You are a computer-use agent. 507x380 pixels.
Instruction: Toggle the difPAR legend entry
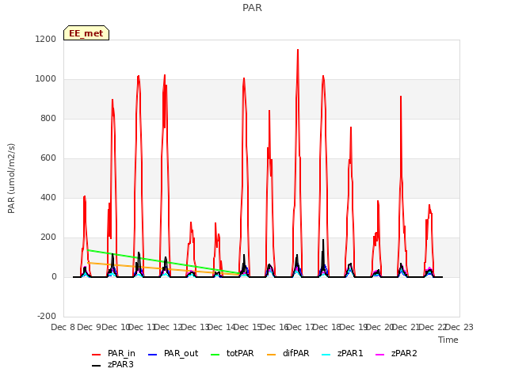click(x=288, y=354)
